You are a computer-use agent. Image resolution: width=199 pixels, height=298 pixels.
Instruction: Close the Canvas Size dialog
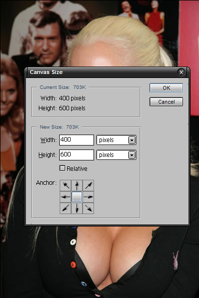(x=181, y=72)
